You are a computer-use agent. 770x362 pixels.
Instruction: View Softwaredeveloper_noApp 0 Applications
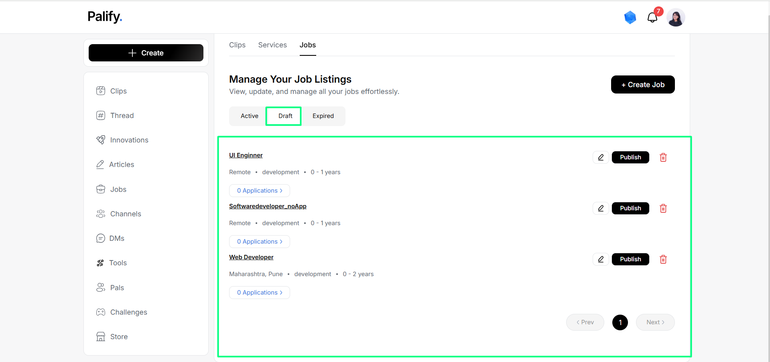click(260, 242)
